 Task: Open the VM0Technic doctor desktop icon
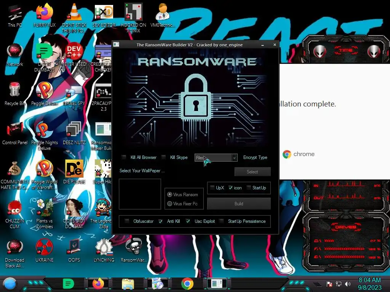[x=163, y=12]
